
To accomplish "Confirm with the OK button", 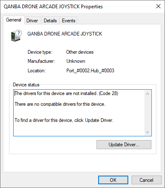I will tap(113, 180).
